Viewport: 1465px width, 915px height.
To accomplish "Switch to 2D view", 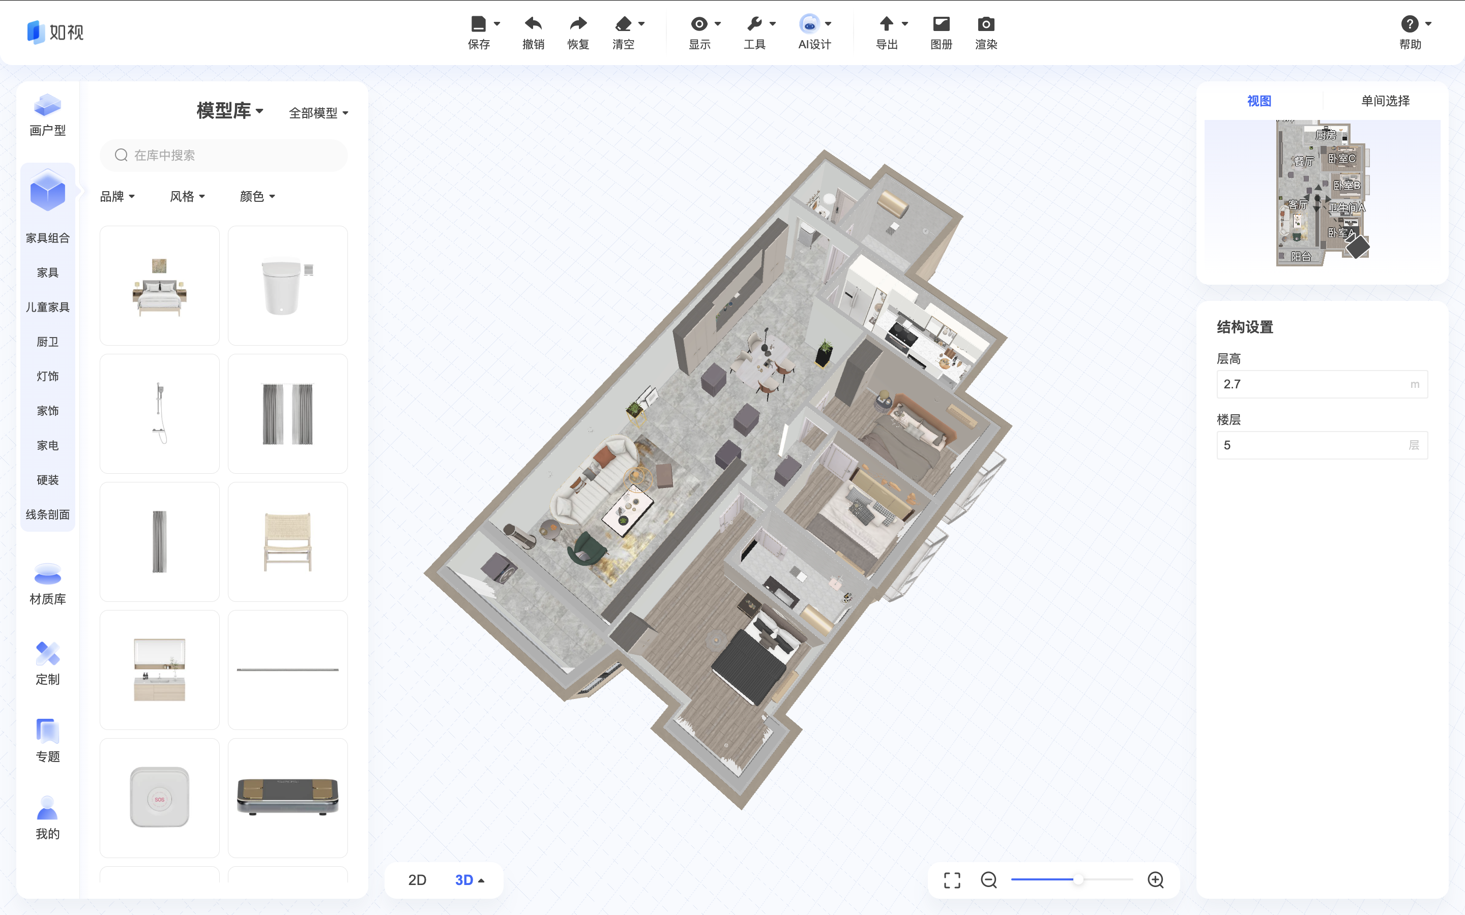I will pos(417,880).
